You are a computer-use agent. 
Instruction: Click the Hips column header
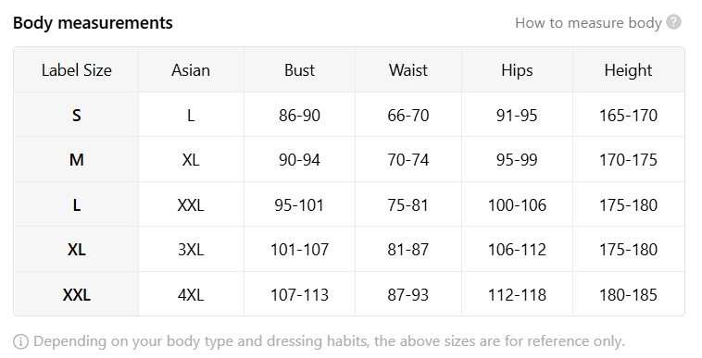pyautogui.click(x=517, y=70)
